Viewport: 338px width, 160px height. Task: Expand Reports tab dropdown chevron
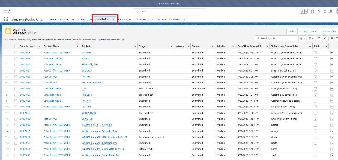click(x=130, y=19)
